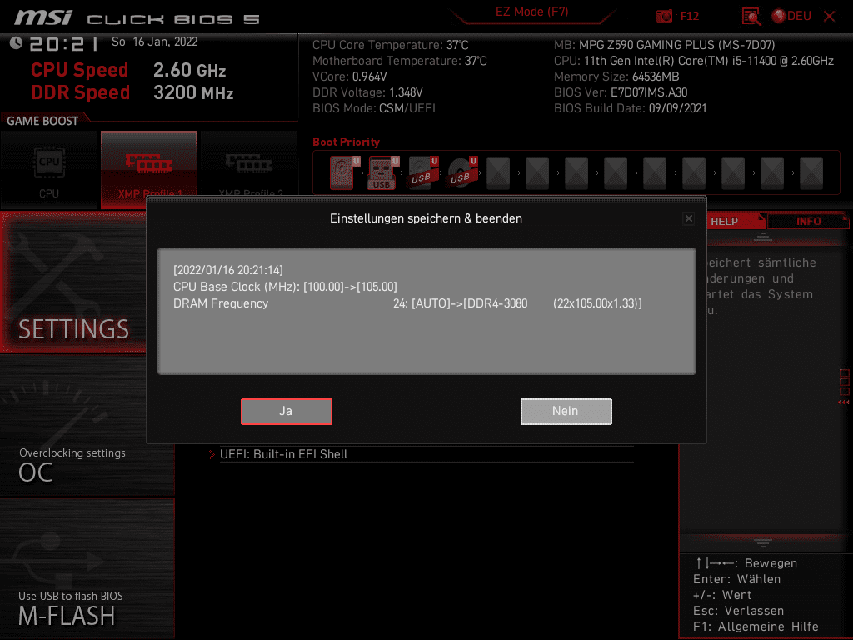Select the hard disk boot priority icon
Viewport: 853px width, 640px height.
[344, 172]
